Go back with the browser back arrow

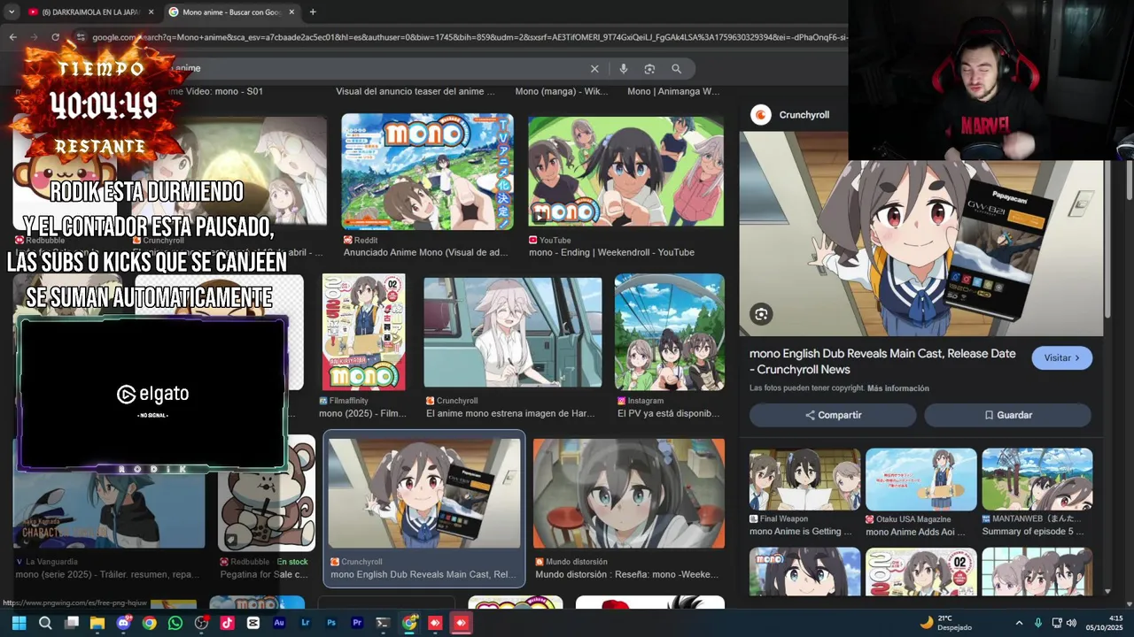coord(12,37)
